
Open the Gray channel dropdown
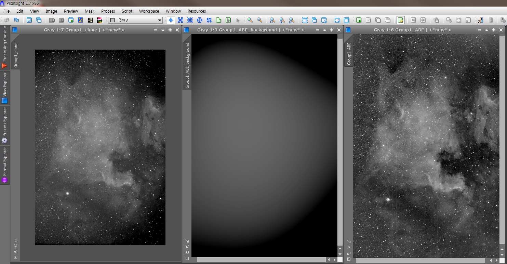pyautogui.click(x=159, y=20)
